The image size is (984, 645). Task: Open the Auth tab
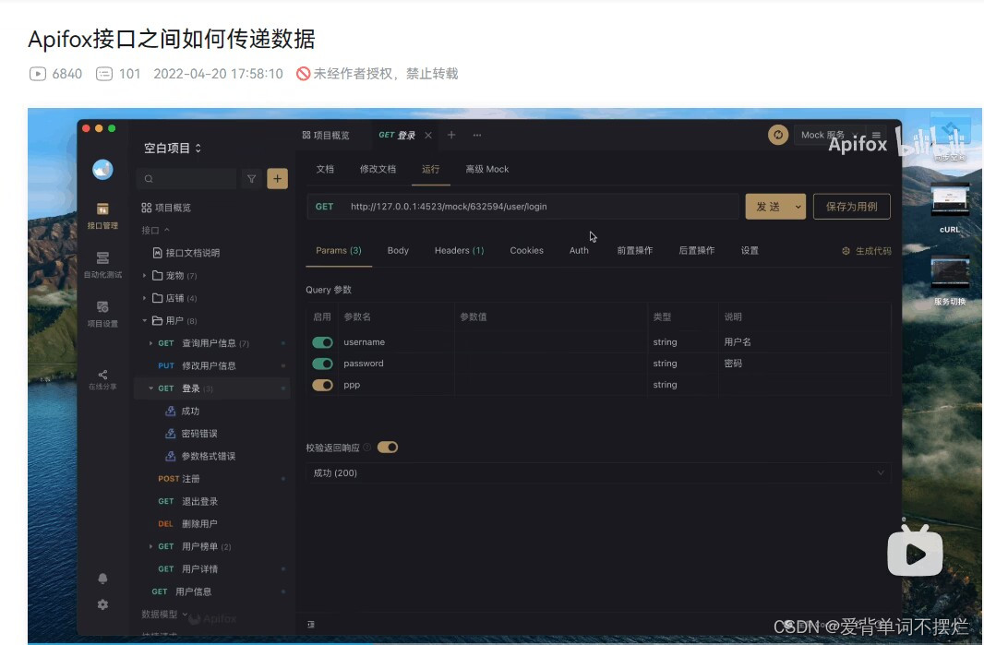(579, 250)
